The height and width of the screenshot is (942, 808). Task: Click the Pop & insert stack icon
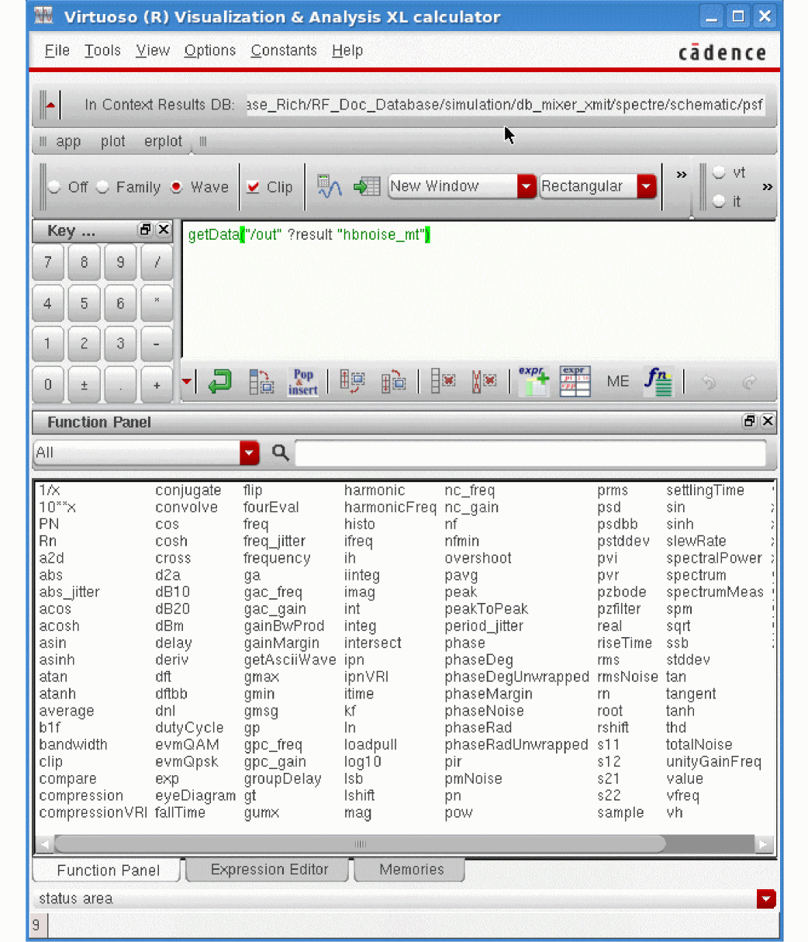[x=302, y=382]
